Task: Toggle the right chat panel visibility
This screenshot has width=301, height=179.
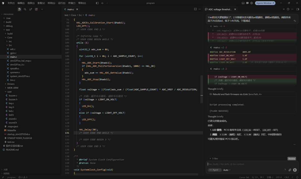Action: tap(298, 9)
